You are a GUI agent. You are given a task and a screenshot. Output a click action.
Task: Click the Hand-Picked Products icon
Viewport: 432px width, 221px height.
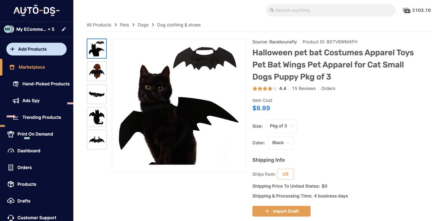pyautogui.click(x=15, y=84)
